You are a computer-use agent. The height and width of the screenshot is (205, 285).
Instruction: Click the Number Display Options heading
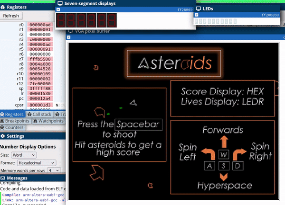tap(28, 146)
